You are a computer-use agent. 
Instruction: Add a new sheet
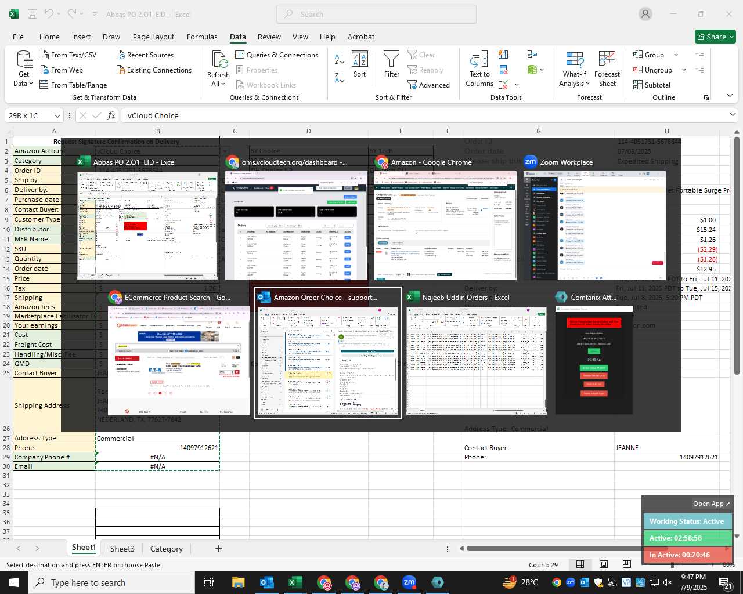pos(218,549)
